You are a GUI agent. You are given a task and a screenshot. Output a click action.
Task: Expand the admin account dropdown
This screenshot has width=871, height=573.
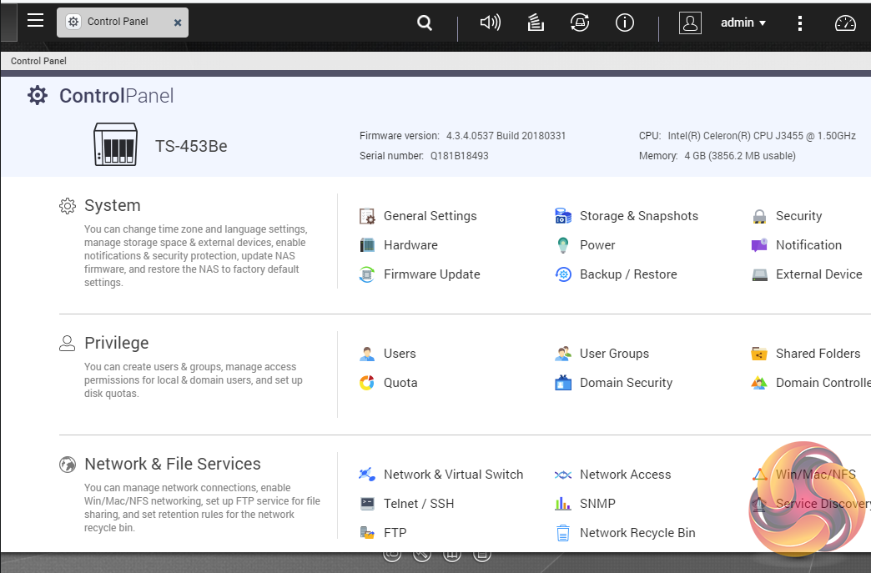coord(743,23)
